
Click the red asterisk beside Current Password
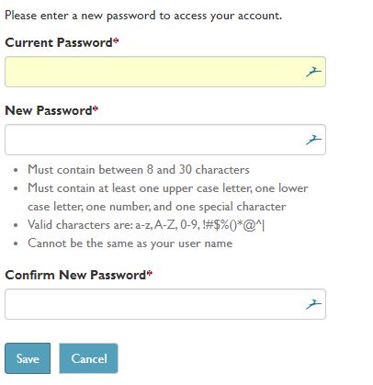(x=116, y=40)
